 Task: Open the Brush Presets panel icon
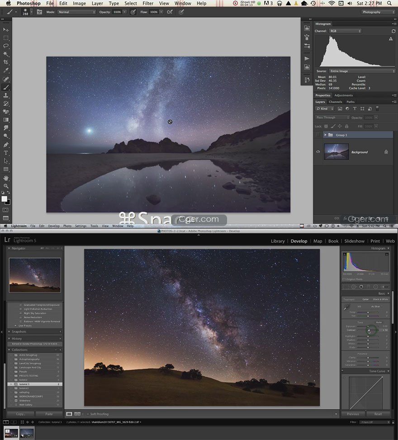(307, 46)
